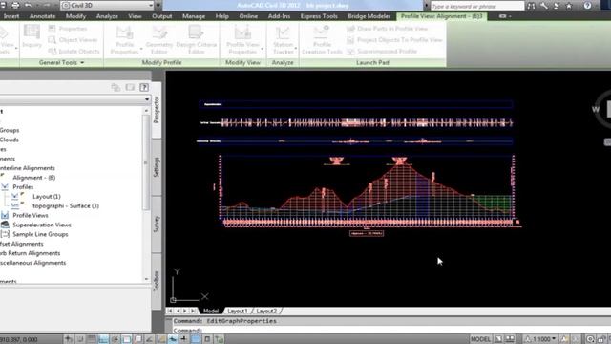Screen dimensions: 611x344
Task: Click the star Favorites icon in title bar
Action: point(569,6)
